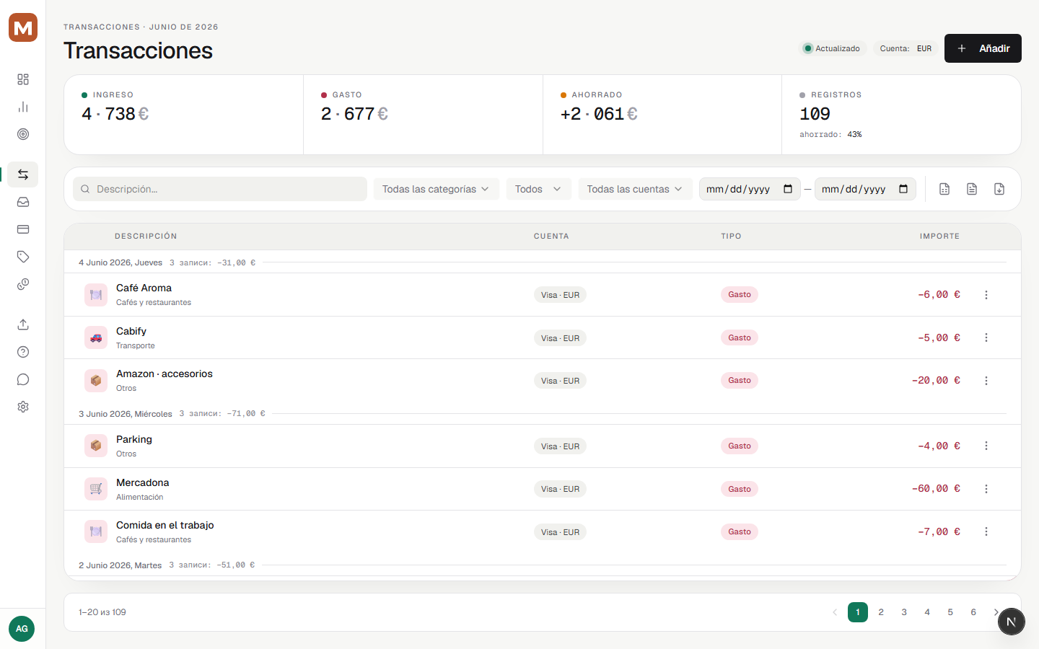Open the settings gear sidebar icon
Viewport: 1039px width, 649px height.
click(x=23, y=407)
